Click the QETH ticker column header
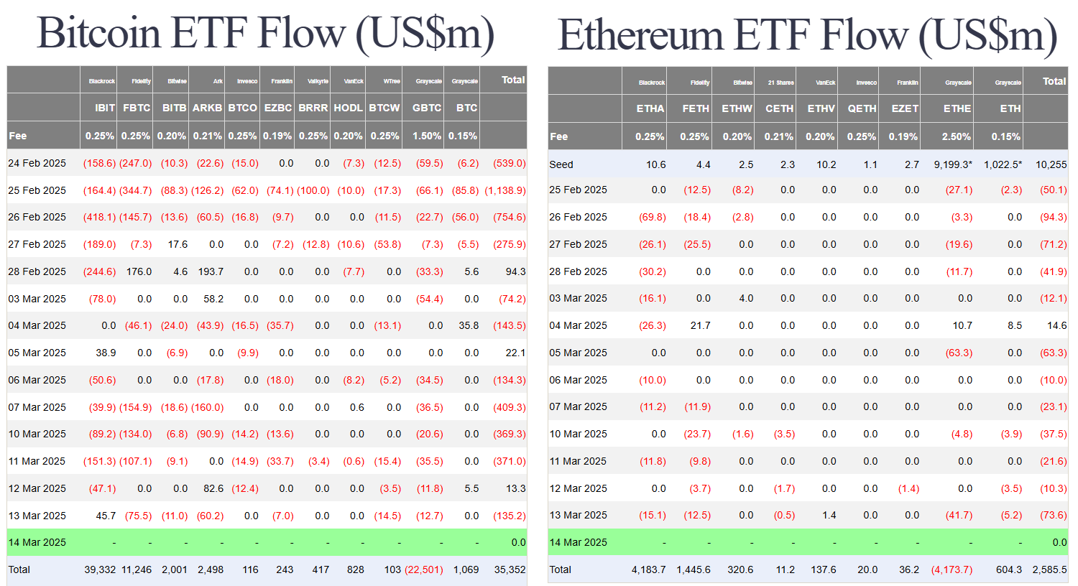The width and height of the screenshot is (1078, 586). click(862, 108)
